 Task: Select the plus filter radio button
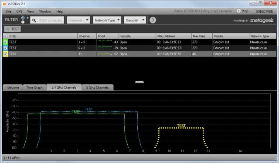23,18
